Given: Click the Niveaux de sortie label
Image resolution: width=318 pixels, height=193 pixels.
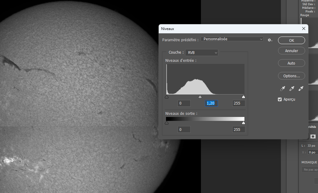Looking at the screenshot, I should pyautogui.click(x=181, y=114).
